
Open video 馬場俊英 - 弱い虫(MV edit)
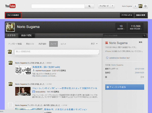tap(46, 67)
